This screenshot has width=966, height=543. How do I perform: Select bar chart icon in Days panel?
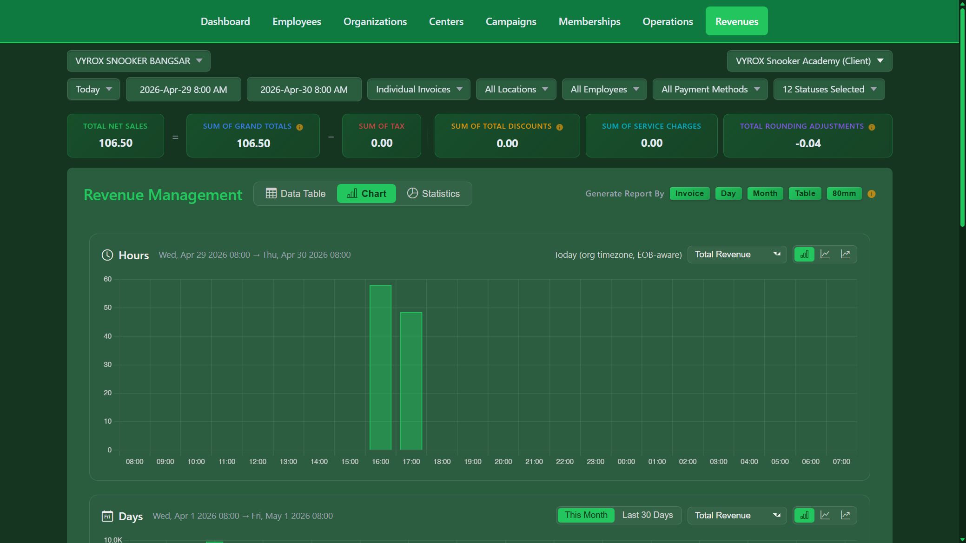805,516
